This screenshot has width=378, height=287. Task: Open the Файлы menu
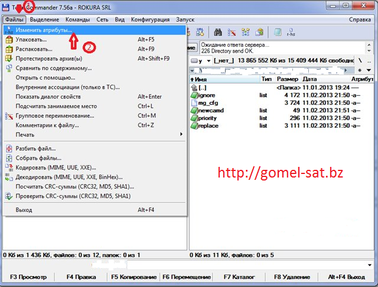14,20
